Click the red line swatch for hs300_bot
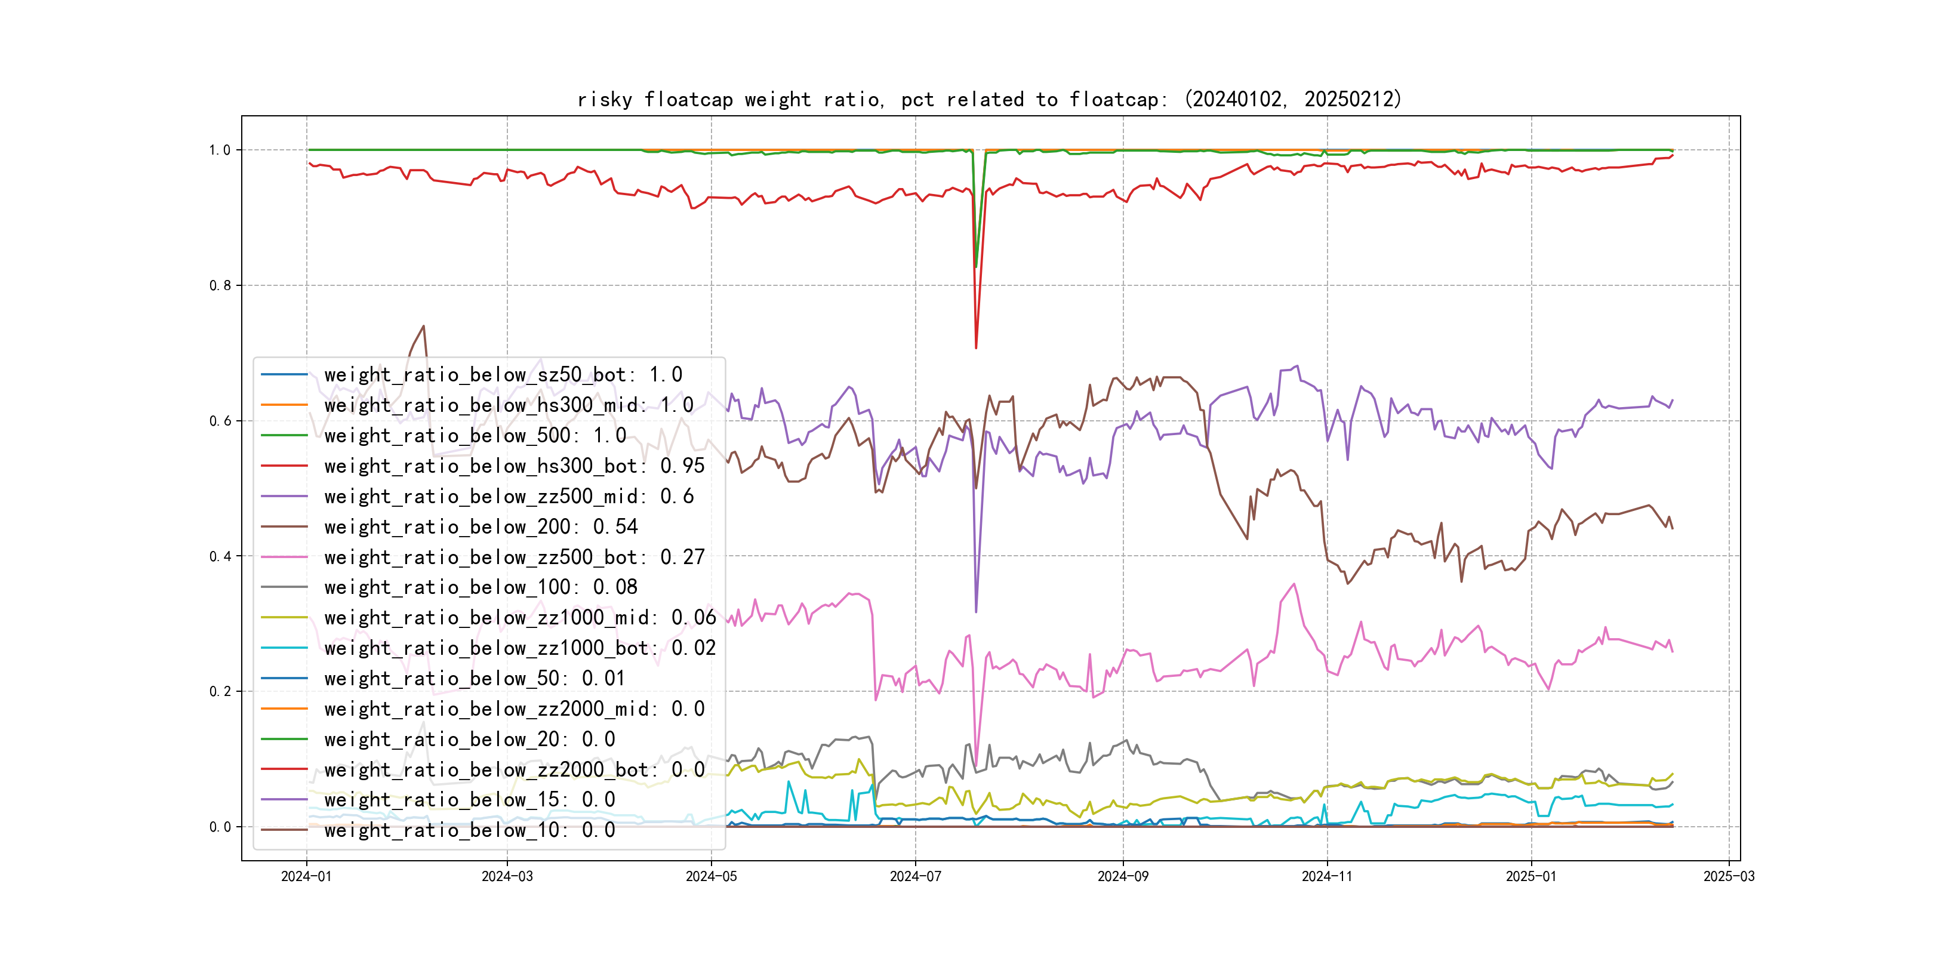Screen dimensions: 1934x967 [284, 466]
